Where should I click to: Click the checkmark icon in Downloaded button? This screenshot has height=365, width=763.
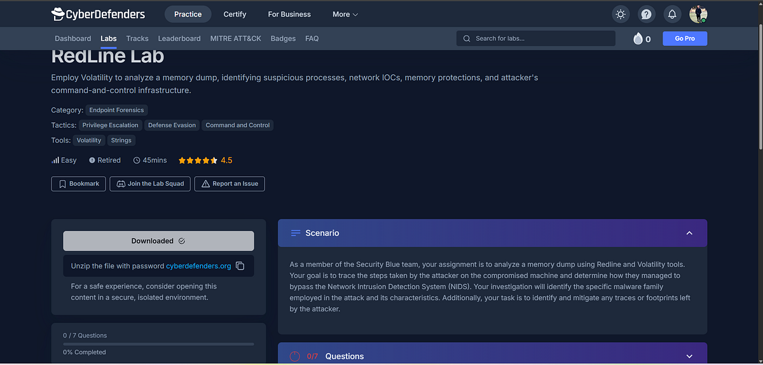click(182, 241)
